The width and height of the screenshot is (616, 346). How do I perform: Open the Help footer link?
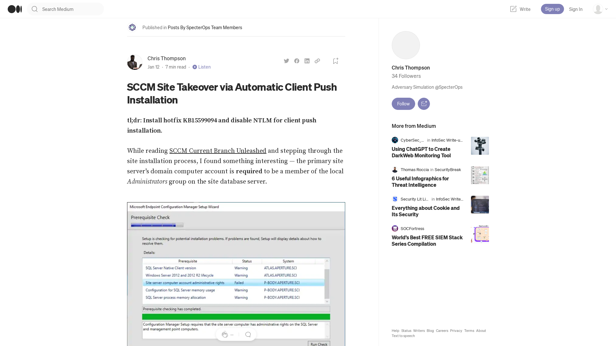click(395, 331)
